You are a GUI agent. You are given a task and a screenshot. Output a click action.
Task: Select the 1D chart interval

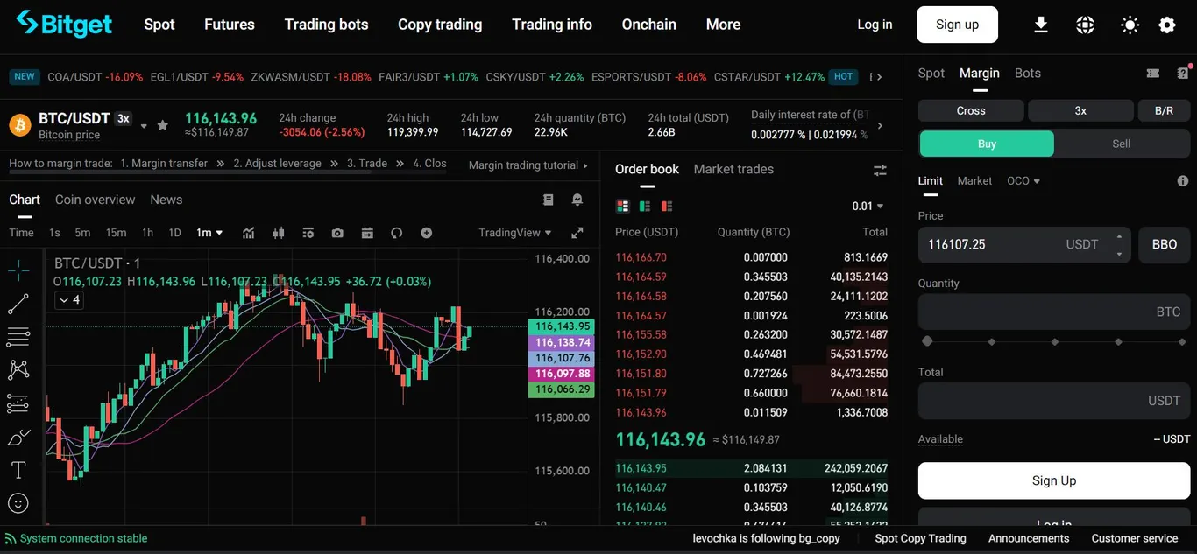pyautogui.click(x=174, y=233)
